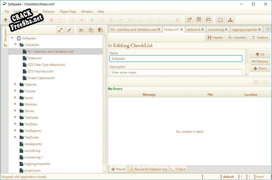This screenshot has height=180, width=272.
Task: Expand the Features folder
Action: [x=16, y=84]
